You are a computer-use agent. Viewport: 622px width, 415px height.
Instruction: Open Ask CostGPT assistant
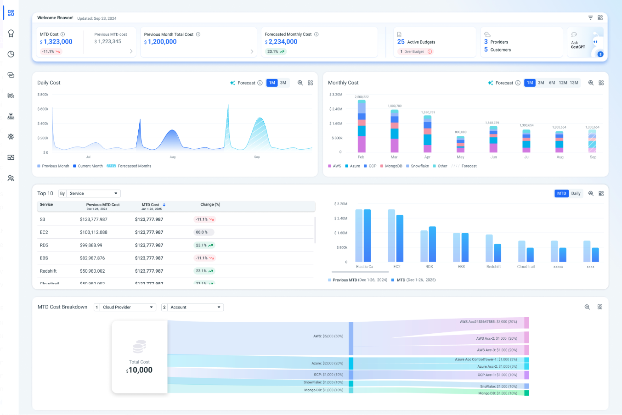(586, 42)
